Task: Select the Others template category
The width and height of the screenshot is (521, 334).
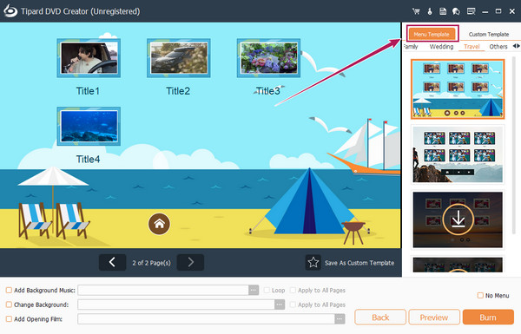Action: tap(498, 47)
